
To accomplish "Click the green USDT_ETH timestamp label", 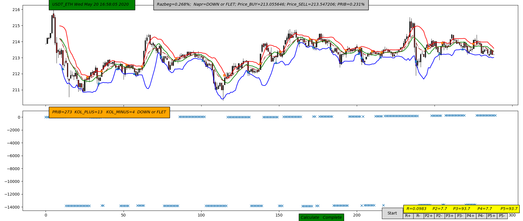I will [x=92, y=5].
